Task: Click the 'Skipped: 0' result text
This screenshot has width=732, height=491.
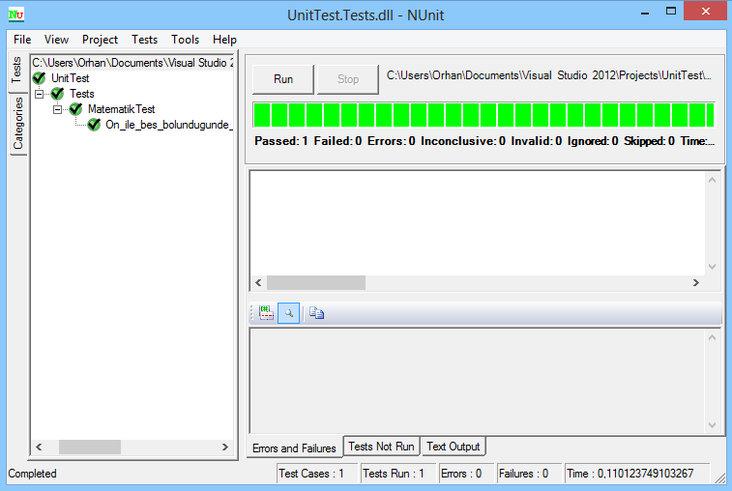Action: (649, 141)
